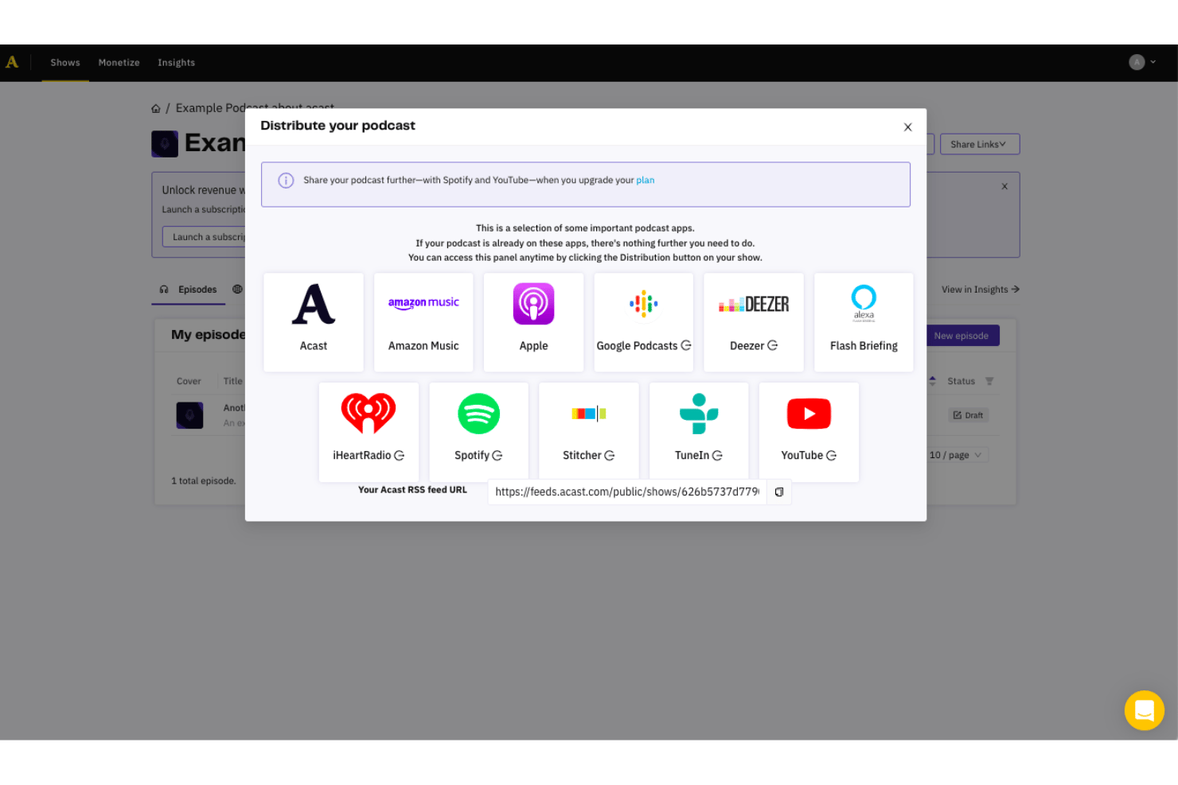Select the Deezer tile
The image size is (1178, 785).
point(754,322)
